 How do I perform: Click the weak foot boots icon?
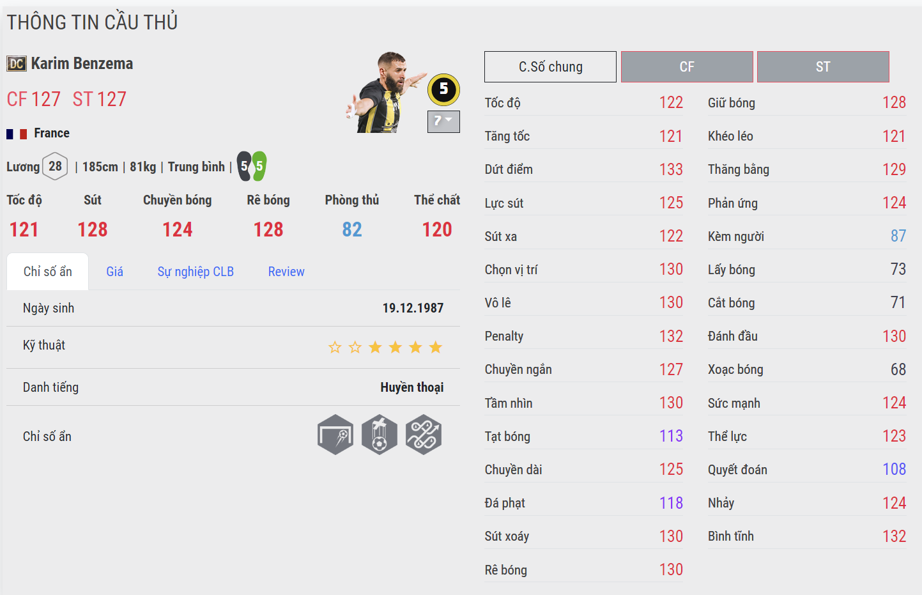coord(252,166)
